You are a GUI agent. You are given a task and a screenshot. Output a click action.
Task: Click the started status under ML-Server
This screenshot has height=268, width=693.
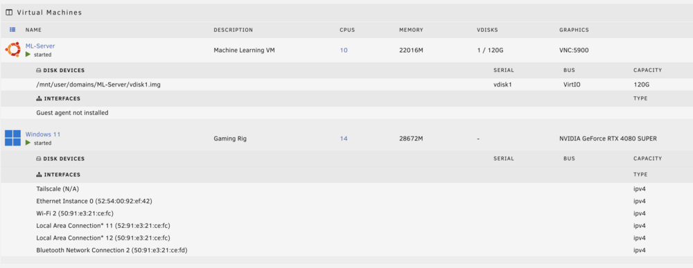tap(42, 55)
